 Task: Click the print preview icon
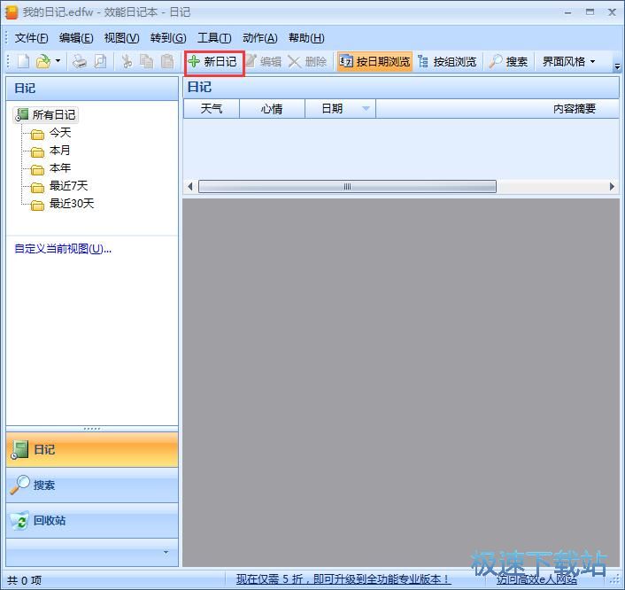[100, 61]
